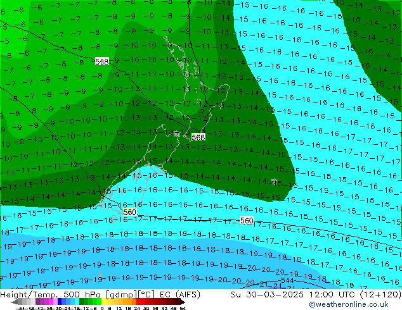Viewport: 402px width, 310px height.
Task: Click the 544 contour label at the bottom
Action: click(x=287, y=280)
